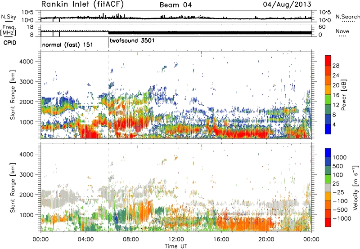Click the 'Power [dB]' colorbar label
Viewport: 360px width, 249px height.
point(343,95)
